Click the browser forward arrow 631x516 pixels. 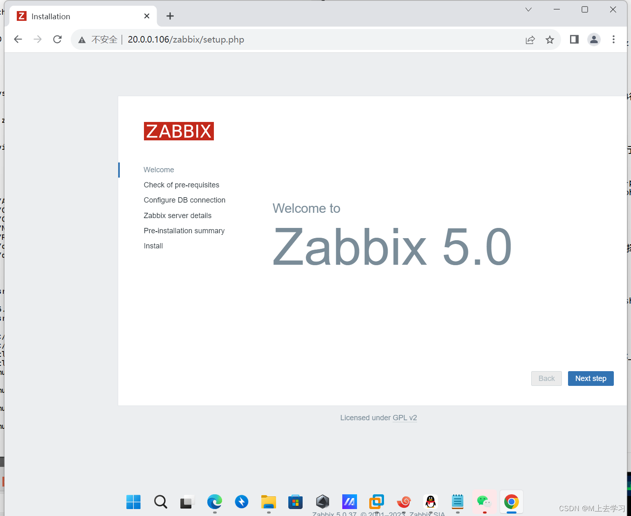[x=38, y=39]
